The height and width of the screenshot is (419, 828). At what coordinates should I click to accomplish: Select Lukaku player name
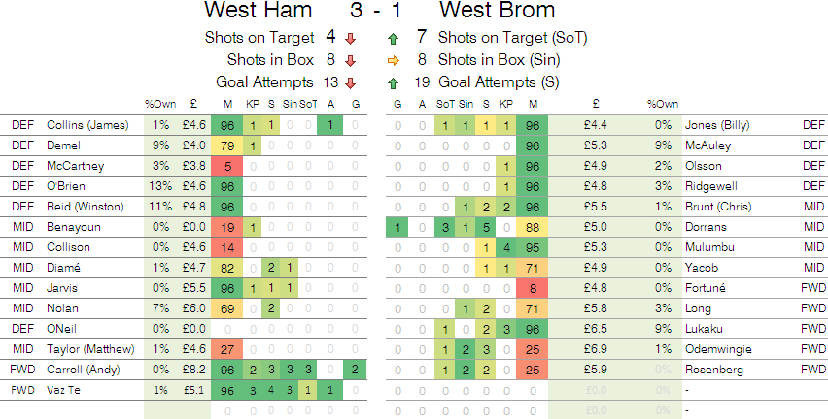pyautogui.click(x=706, y=329)
